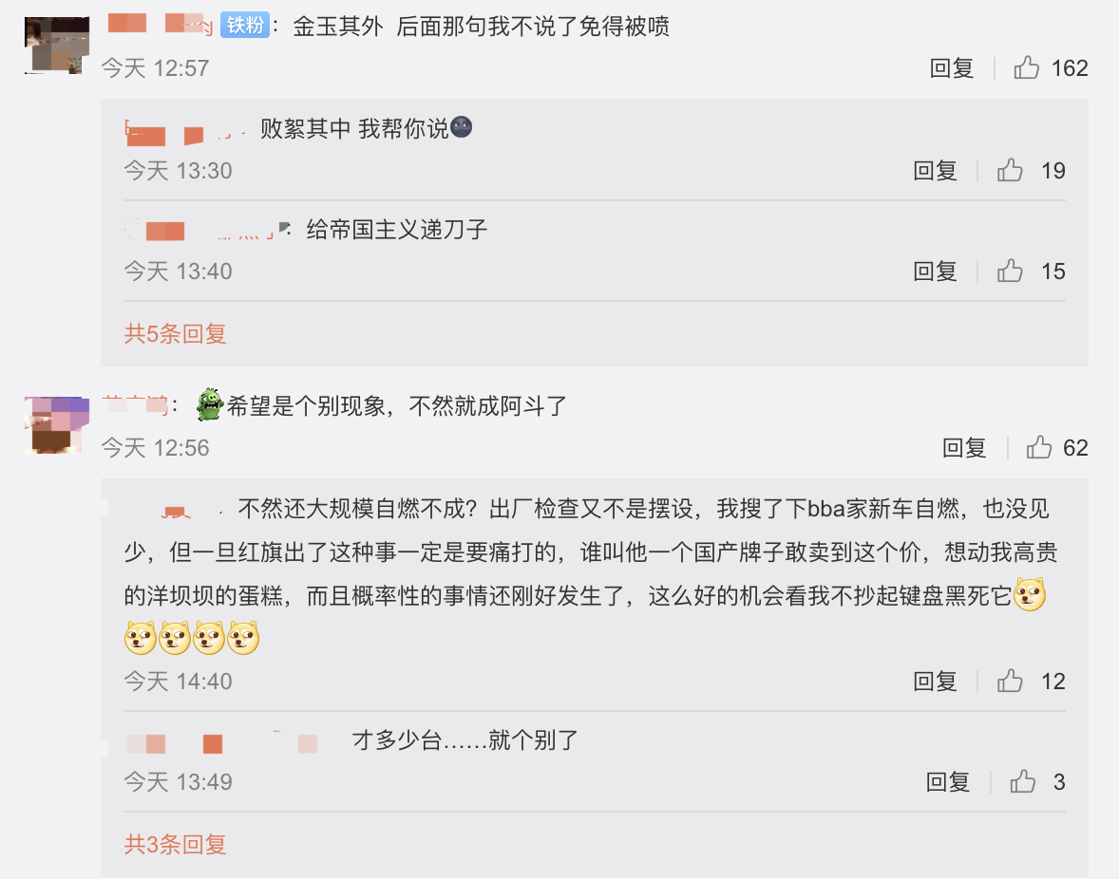Viewport: 1119px width, 879px height.
Task: Like the 13:40 reply with 15 likes
Action: click(1010, 271)
